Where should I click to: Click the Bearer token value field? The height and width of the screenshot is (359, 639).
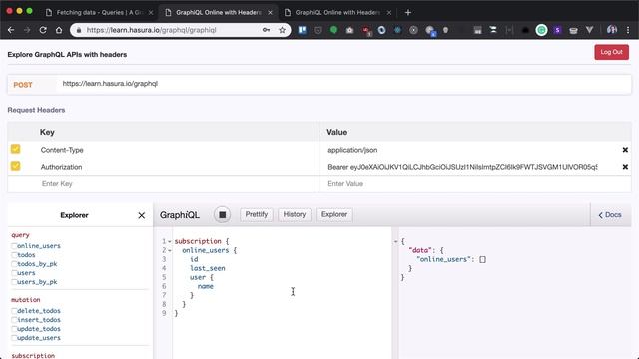(462, 167)
